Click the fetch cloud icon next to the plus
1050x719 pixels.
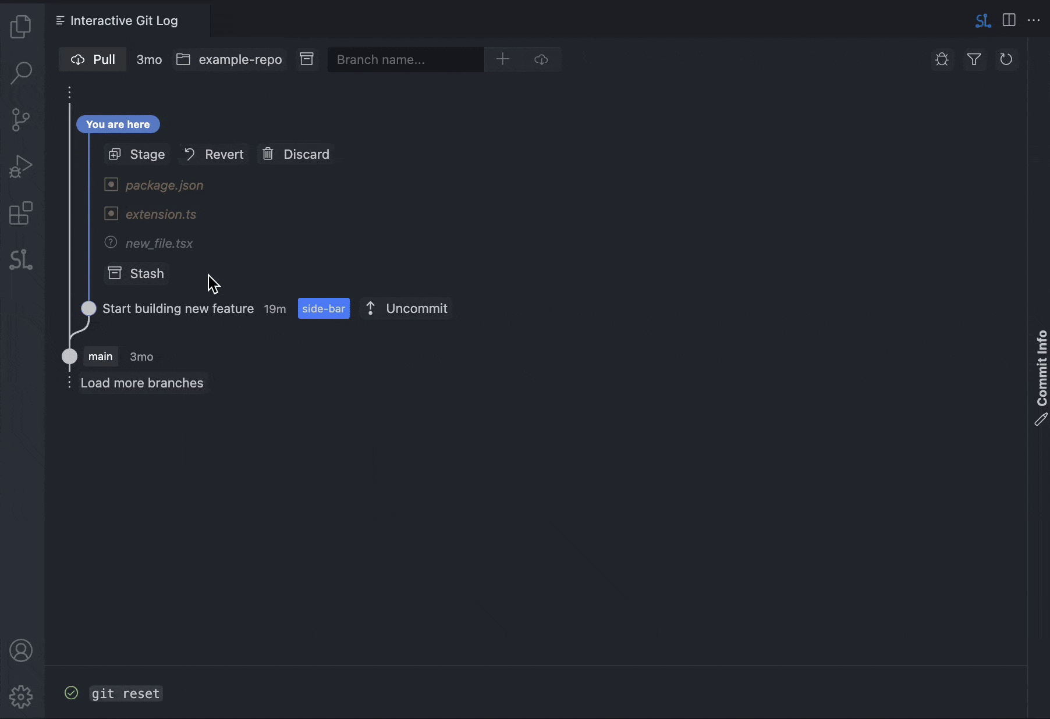(x=541, y=59)
